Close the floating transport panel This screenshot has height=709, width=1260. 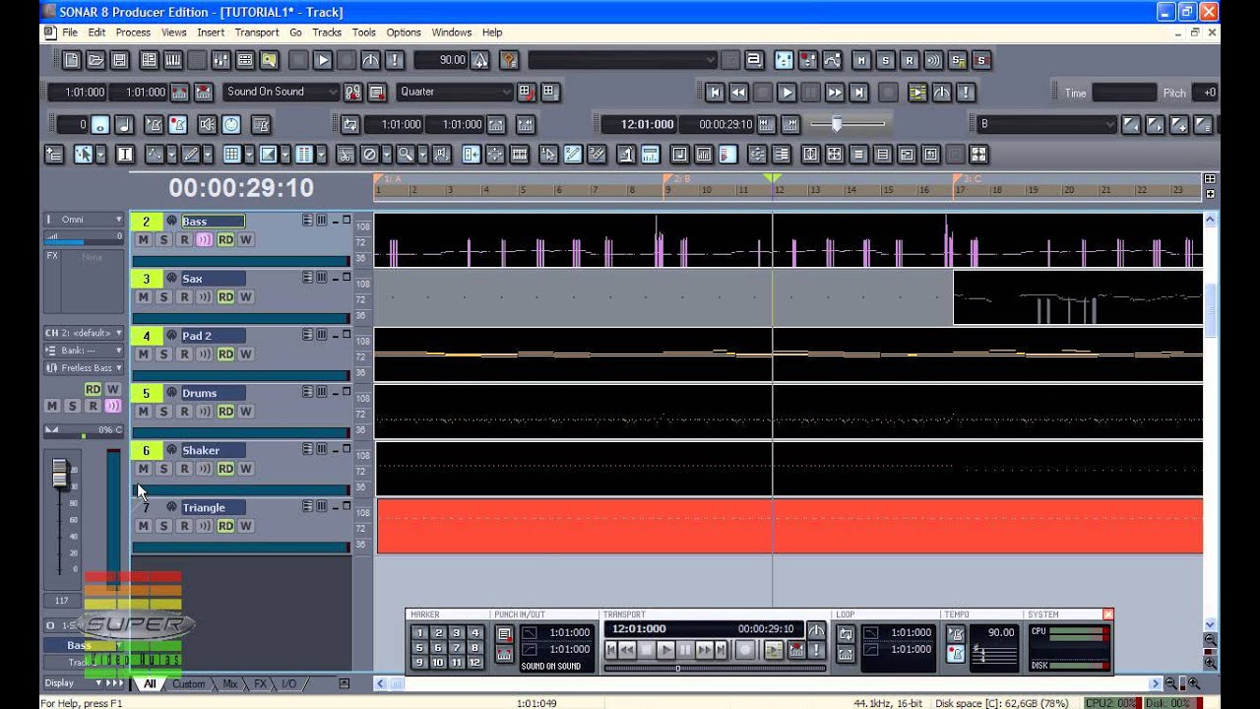pos(1107,614)
